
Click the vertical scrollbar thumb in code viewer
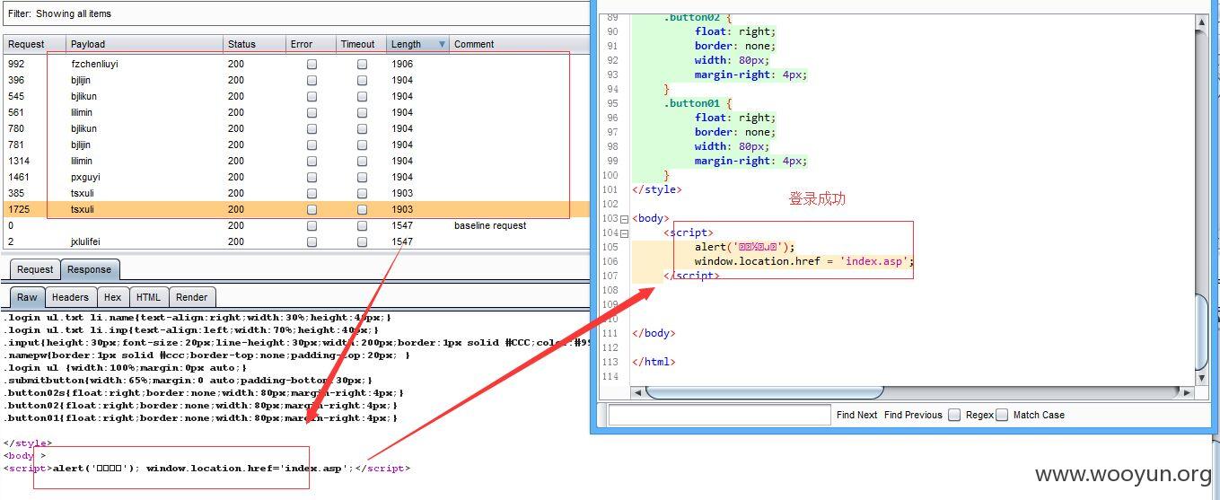tap(1202, 334)
